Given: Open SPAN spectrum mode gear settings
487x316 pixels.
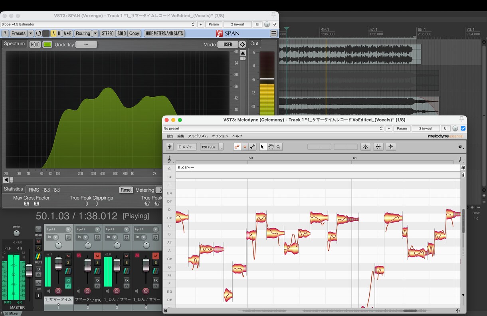Looking at the screenshot, I should tap(242, 45).
